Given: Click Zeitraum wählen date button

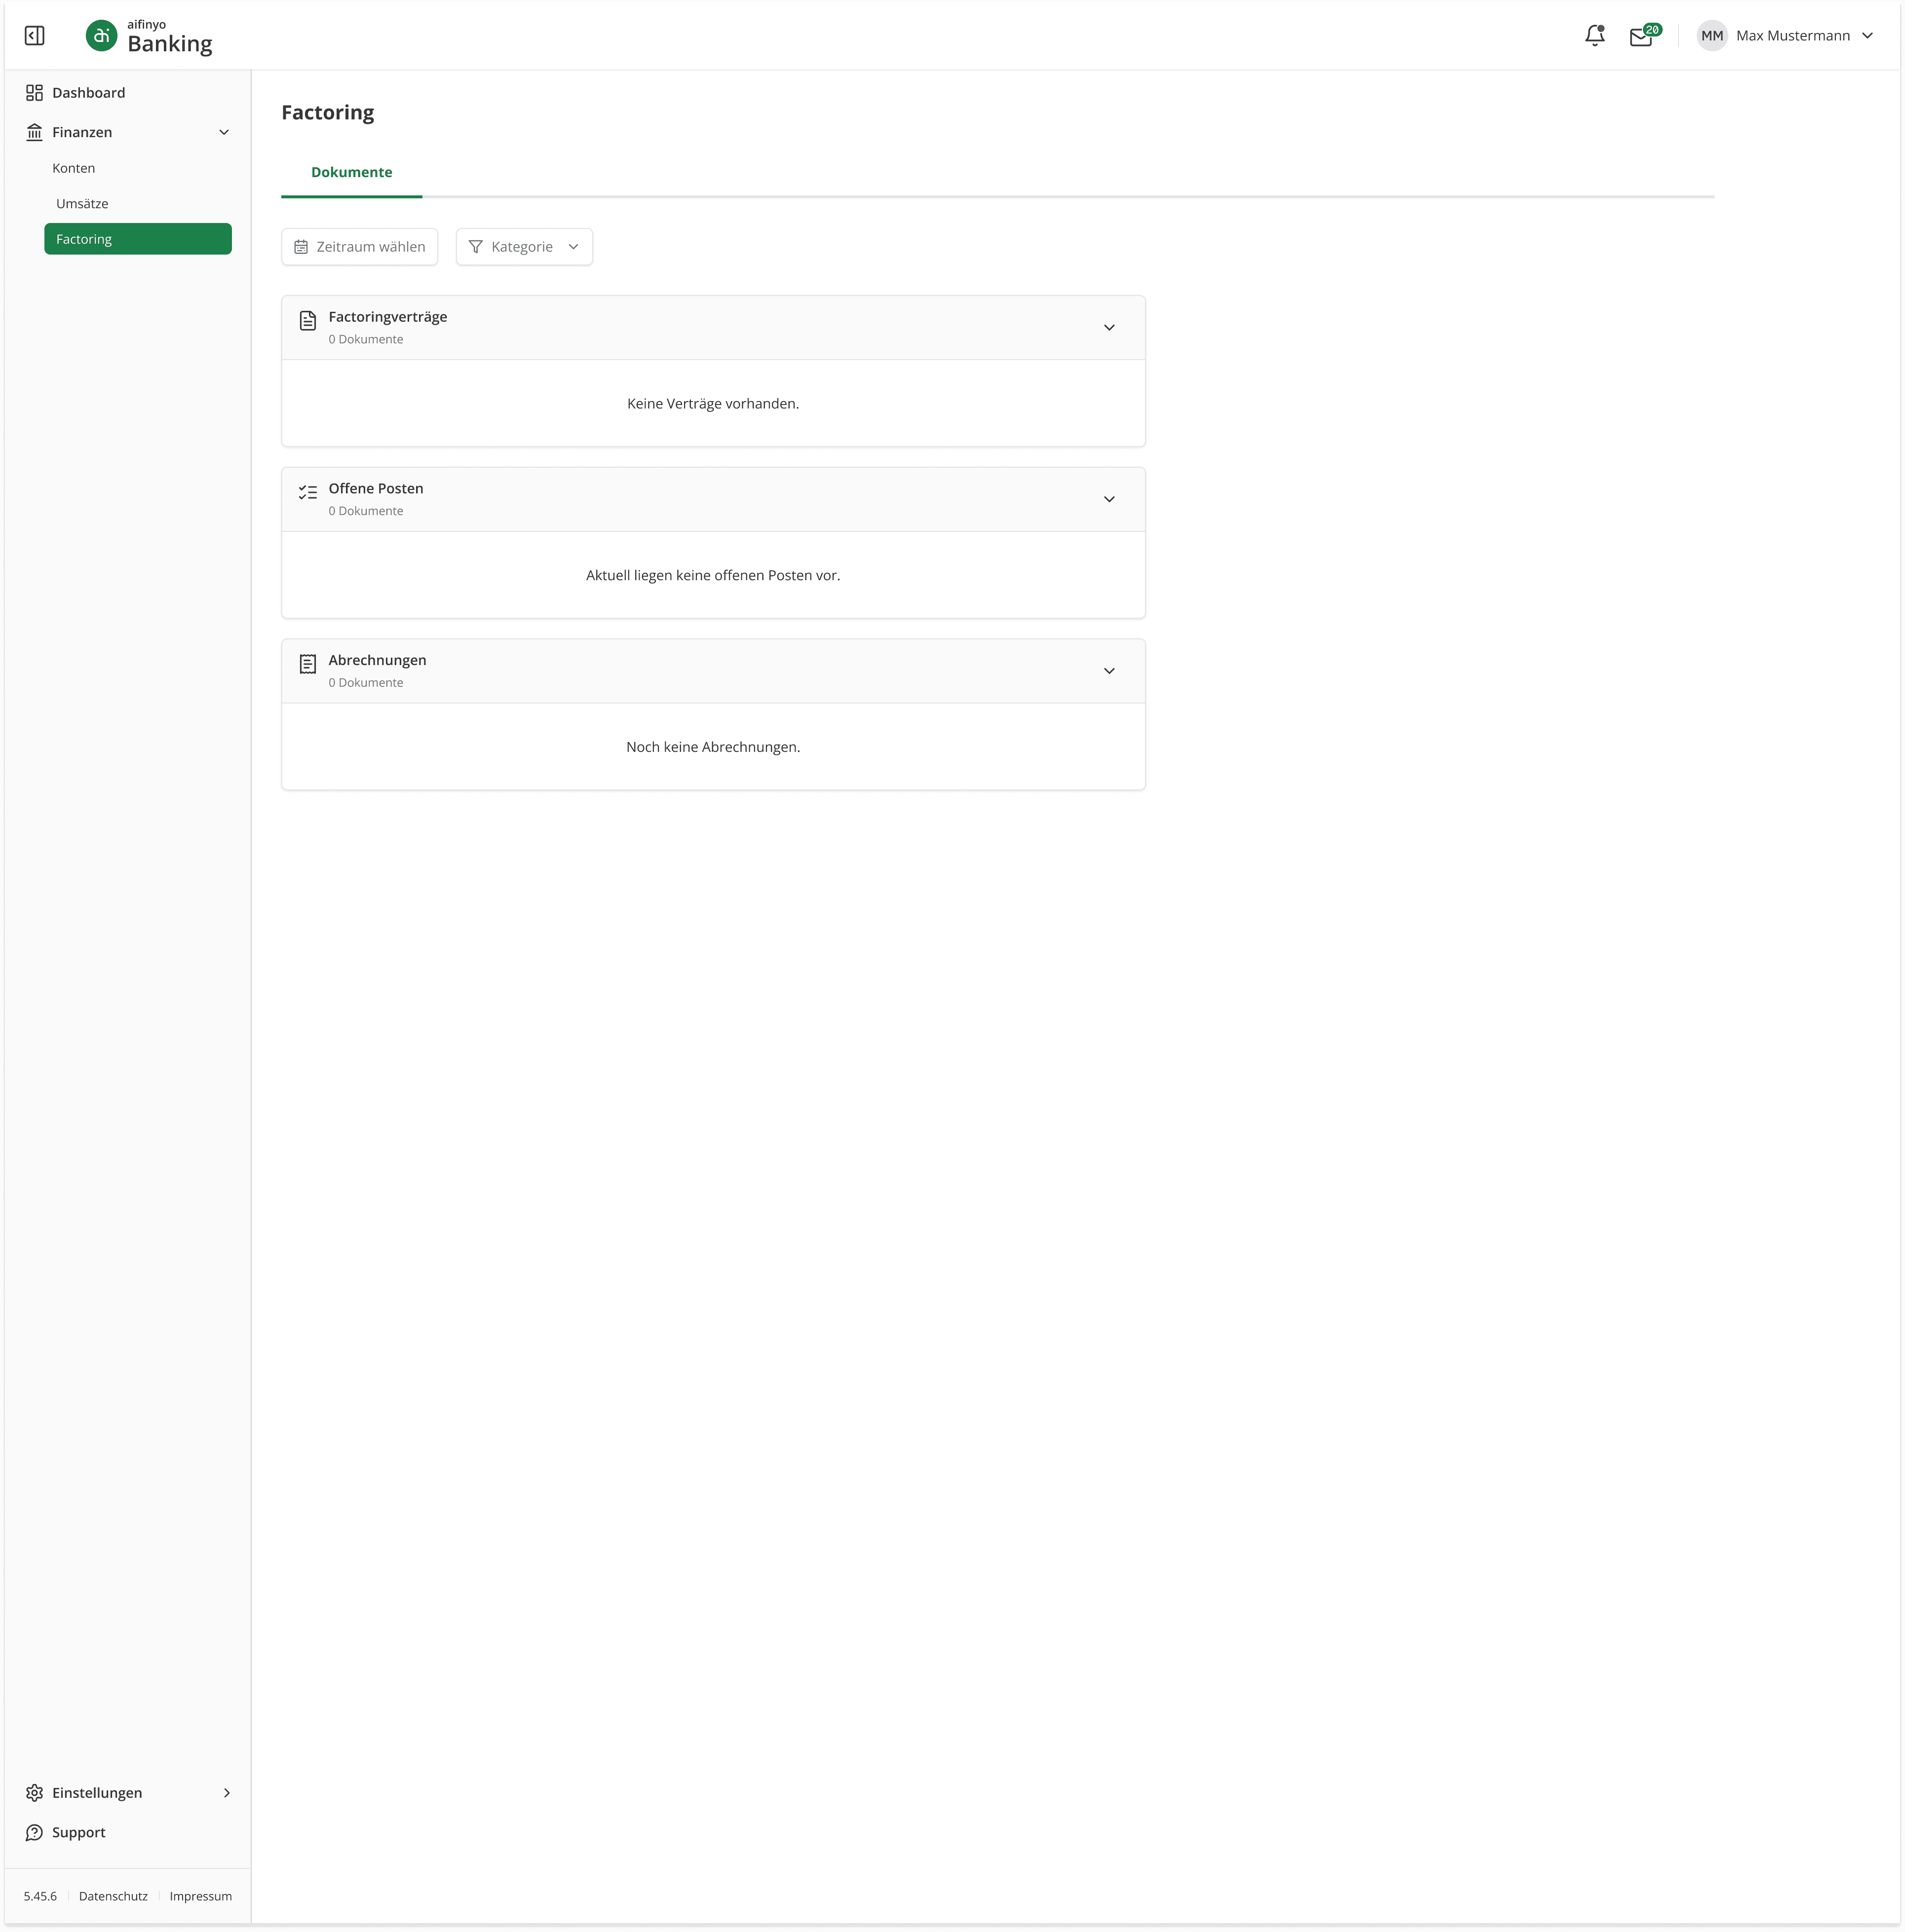Looking at the screenshot, I should tap(359, 247).
